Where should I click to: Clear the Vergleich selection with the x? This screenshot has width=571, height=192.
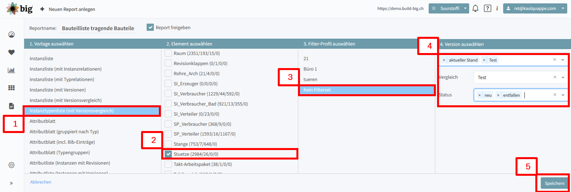555,77
